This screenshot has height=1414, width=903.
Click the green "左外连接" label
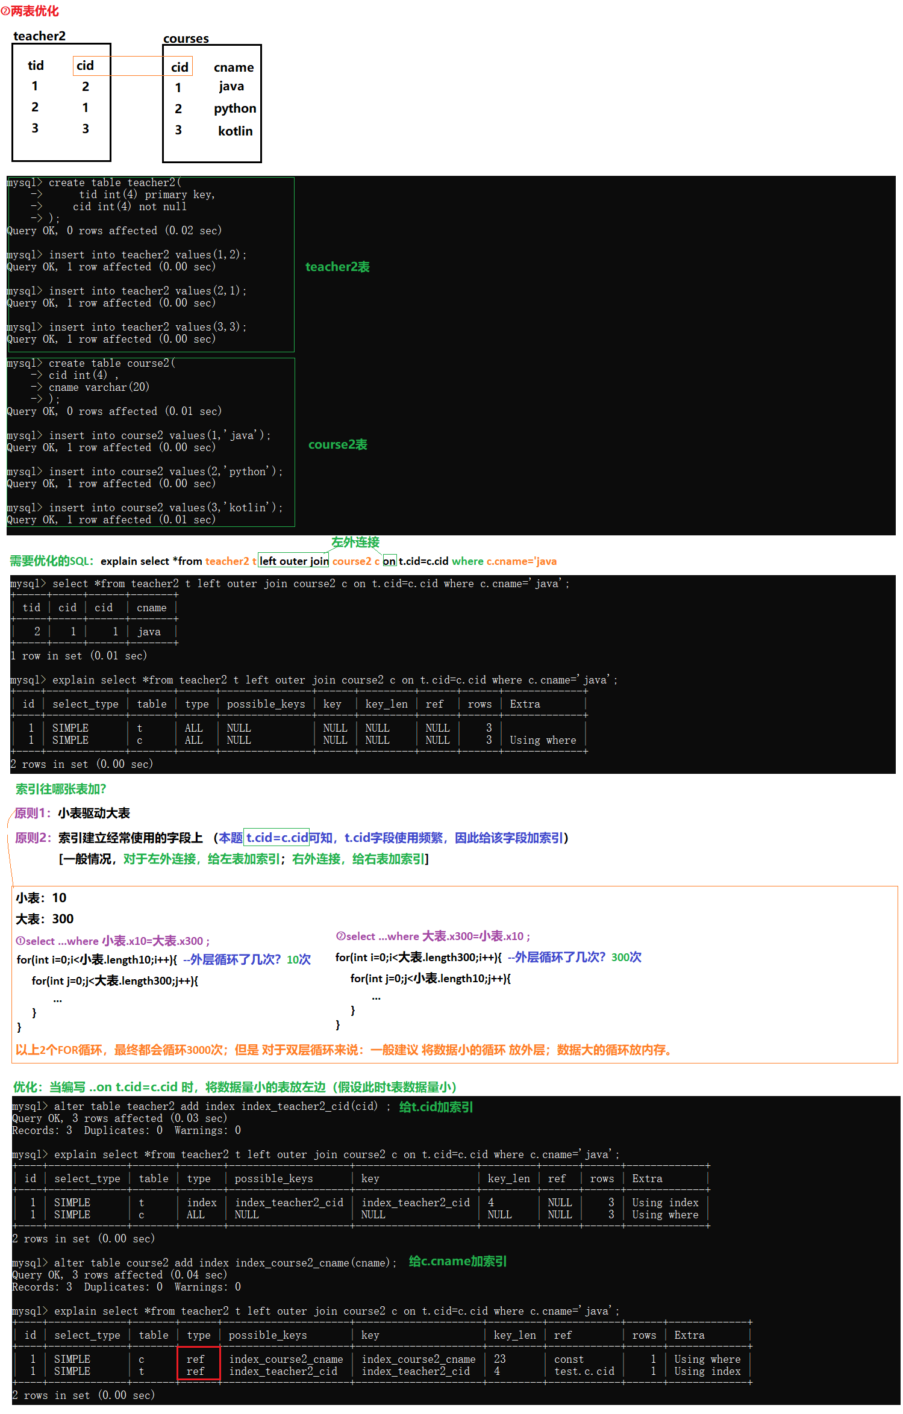point(355,542)
